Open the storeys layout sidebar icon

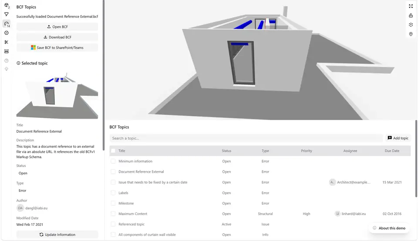[x=7, y=51]
